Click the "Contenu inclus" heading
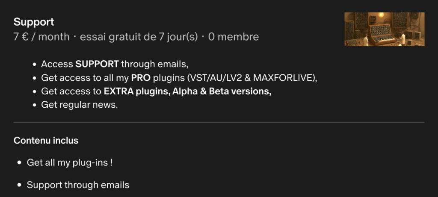 coord(46,141)
